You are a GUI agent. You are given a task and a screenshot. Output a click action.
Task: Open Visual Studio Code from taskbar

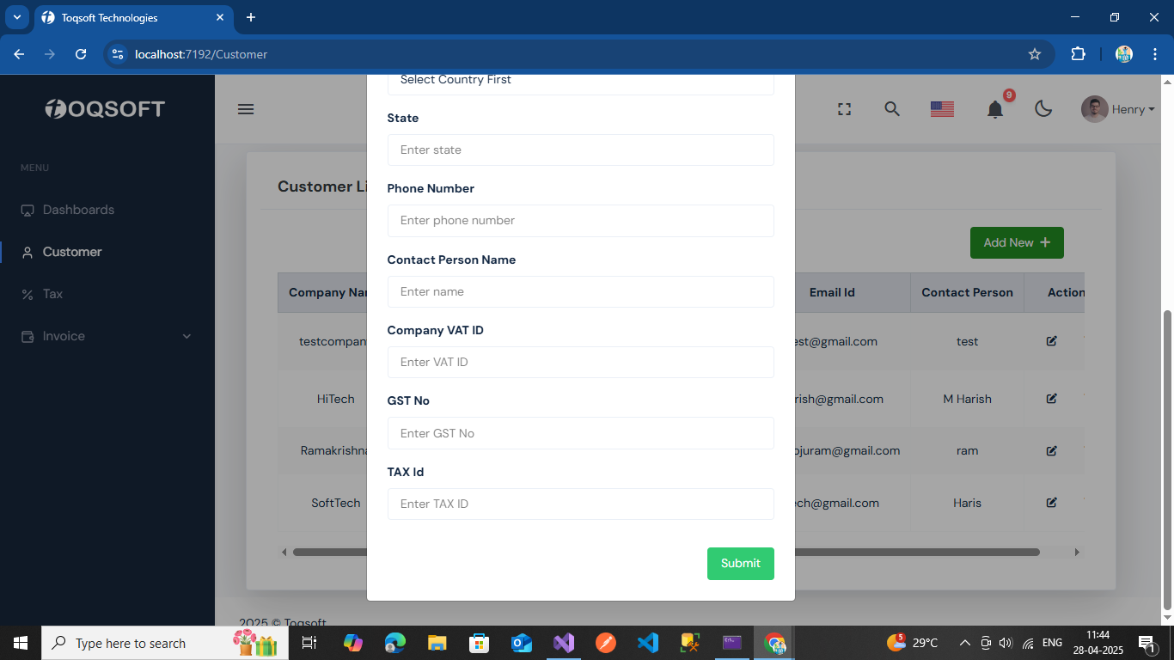[x=648, y=643]
